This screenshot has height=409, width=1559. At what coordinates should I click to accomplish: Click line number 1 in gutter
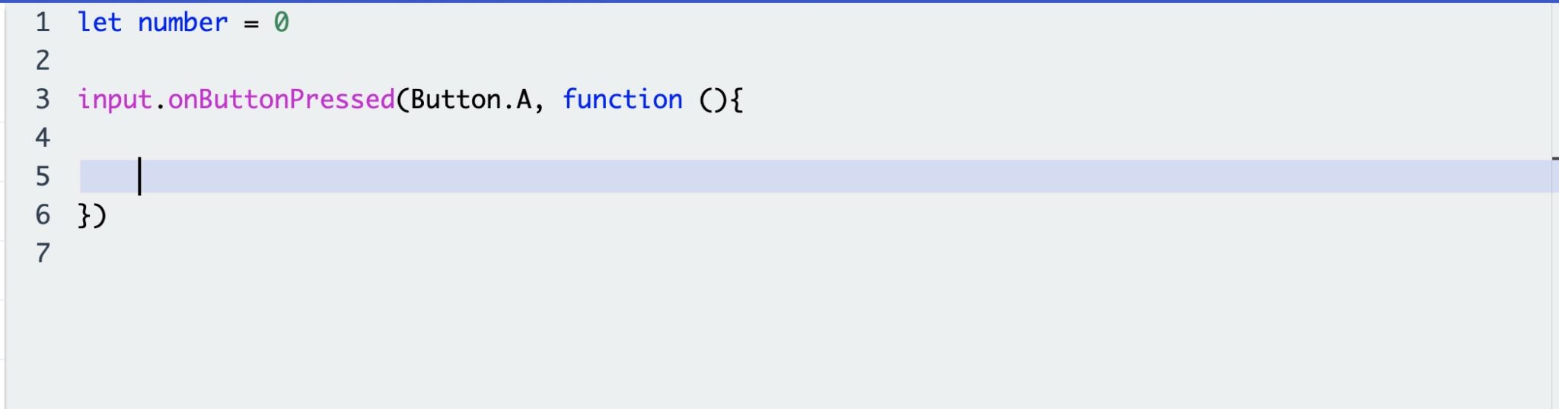(x=43, y=23)
